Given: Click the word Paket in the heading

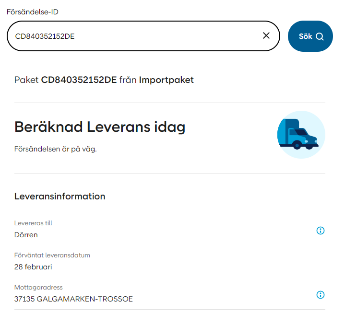Looking at the screenshot, I should coord(26,80).
